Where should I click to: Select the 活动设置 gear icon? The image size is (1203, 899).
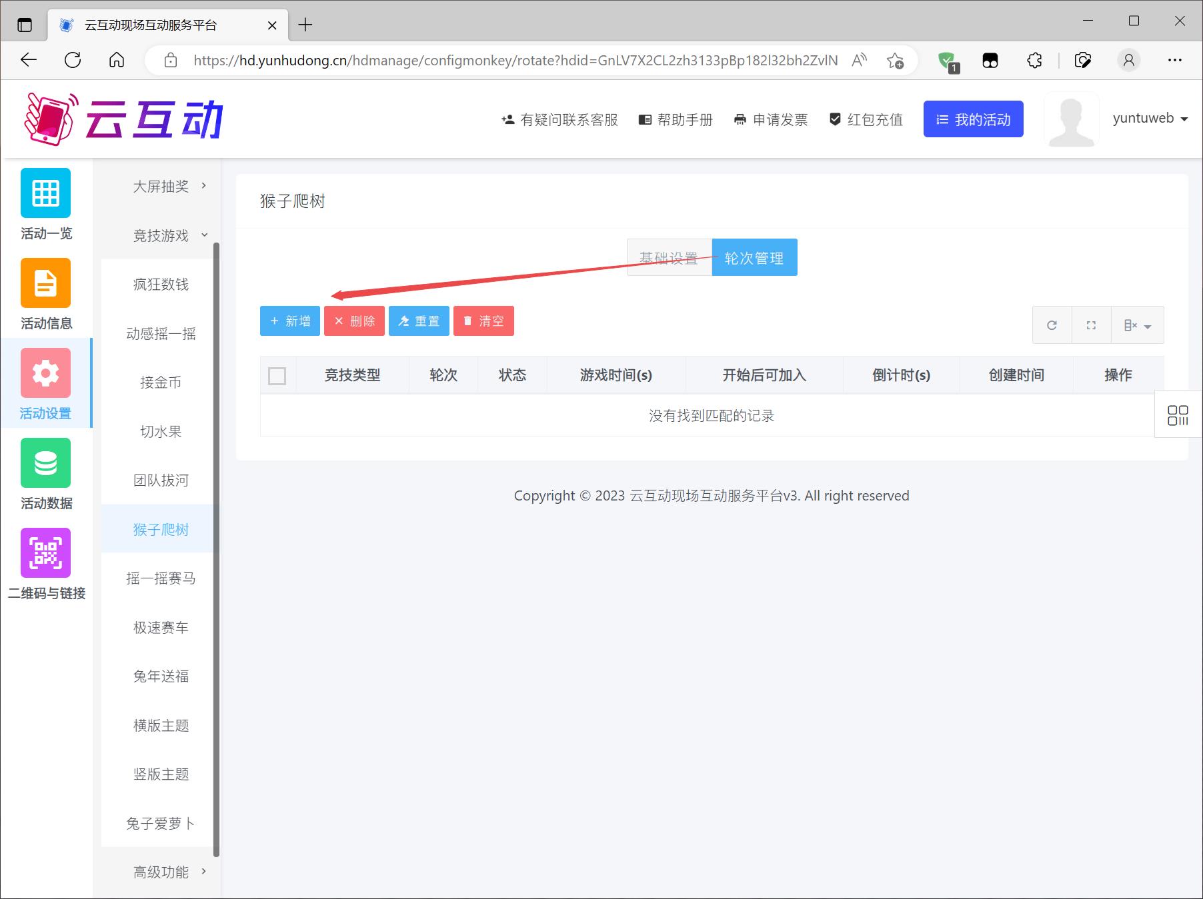45,373
